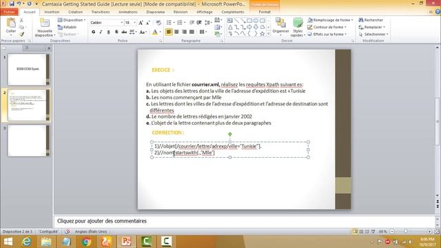Open Remplissage de forme dropdown
This screenshot has height=248, width=441.
(330, 20)
